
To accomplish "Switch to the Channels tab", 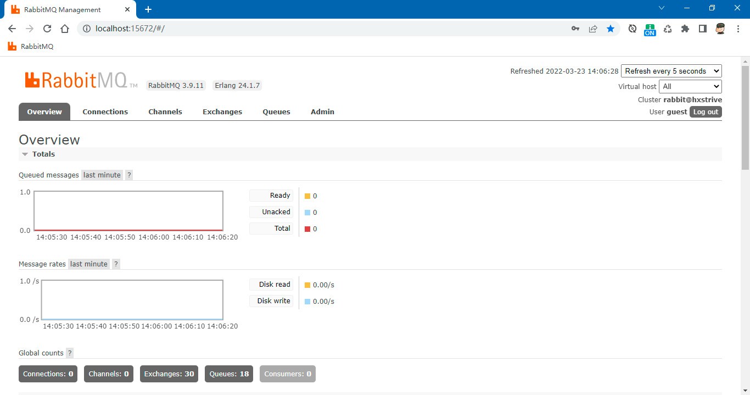I will click(x=165, y=112).
